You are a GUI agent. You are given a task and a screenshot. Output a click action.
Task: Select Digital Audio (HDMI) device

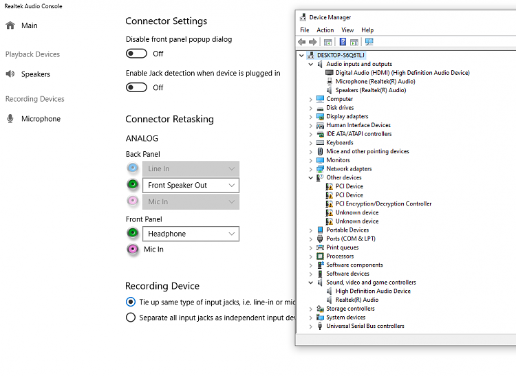(x=402, y=73)
